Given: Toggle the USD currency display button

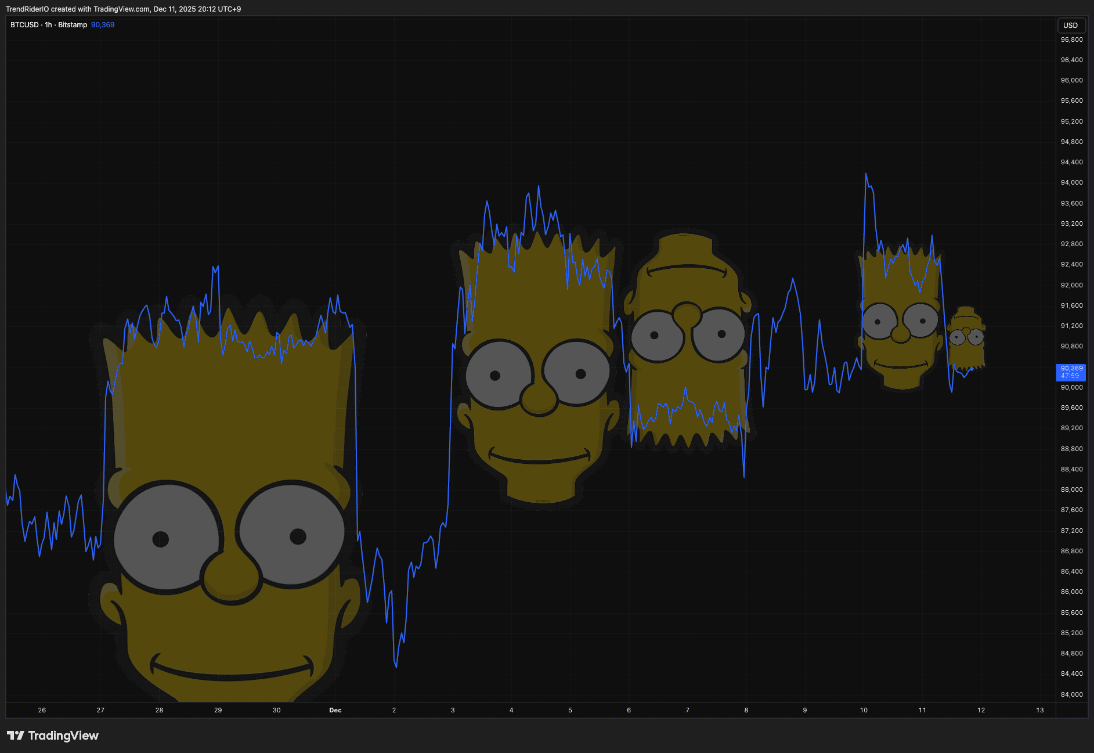Looking at the screenshot, I should tap(1071, 25).
